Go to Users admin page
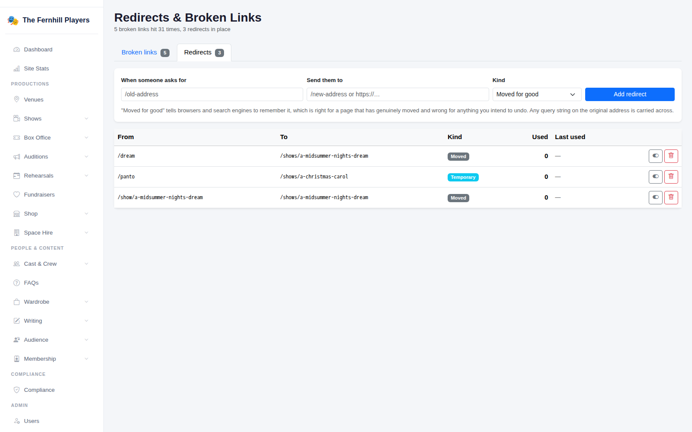Screen dimensions: 692x432 (51, 421)
